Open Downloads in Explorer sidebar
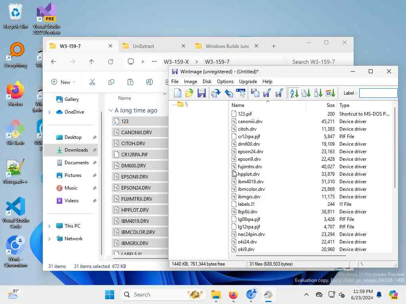Image resolution: width=406 pixels, height=304 pixels. 71,150
